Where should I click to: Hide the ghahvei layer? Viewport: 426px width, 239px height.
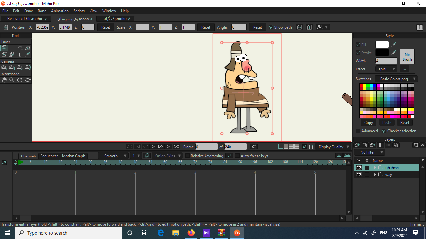point(359,167)
